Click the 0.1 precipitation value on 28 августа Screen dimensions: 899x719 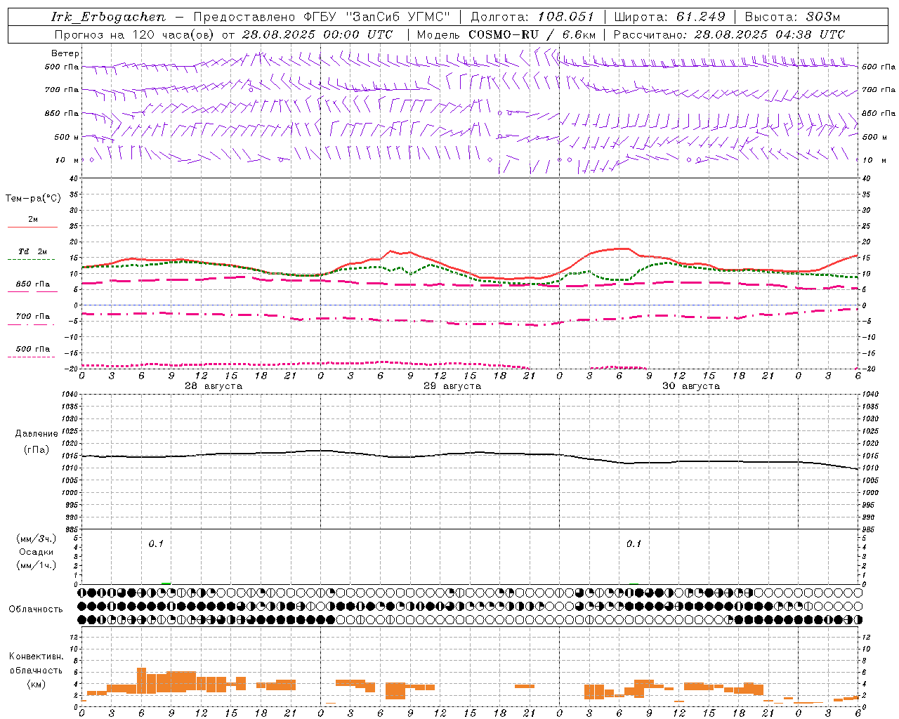156,543
